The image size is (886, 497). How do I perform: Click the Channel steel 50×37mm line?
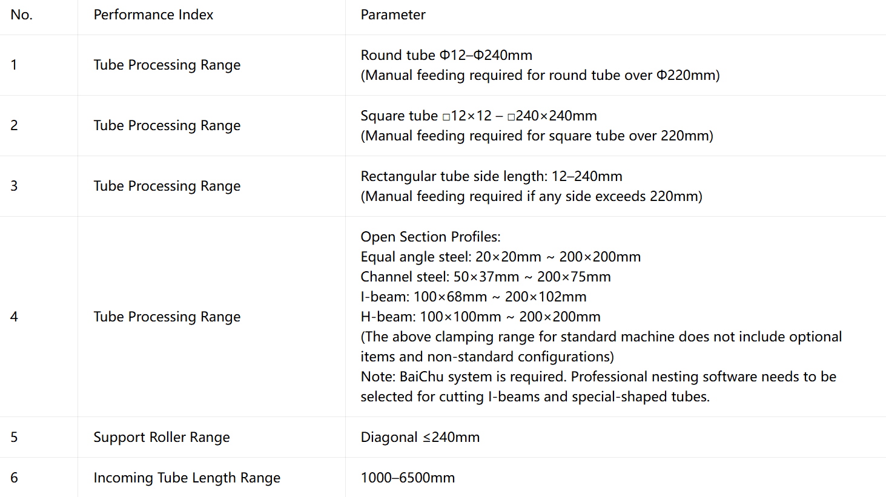coord(486,277)
